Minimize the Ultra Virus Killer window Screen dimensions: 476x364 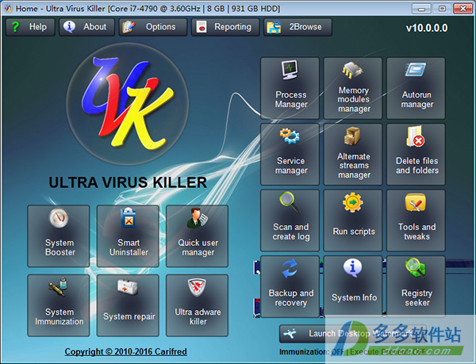click(x=421, y=9)
